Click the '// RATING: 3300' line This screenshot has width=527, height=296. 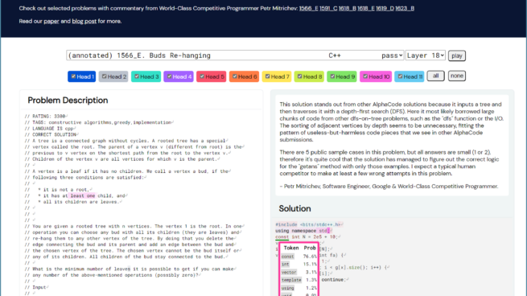coord(45,117)
